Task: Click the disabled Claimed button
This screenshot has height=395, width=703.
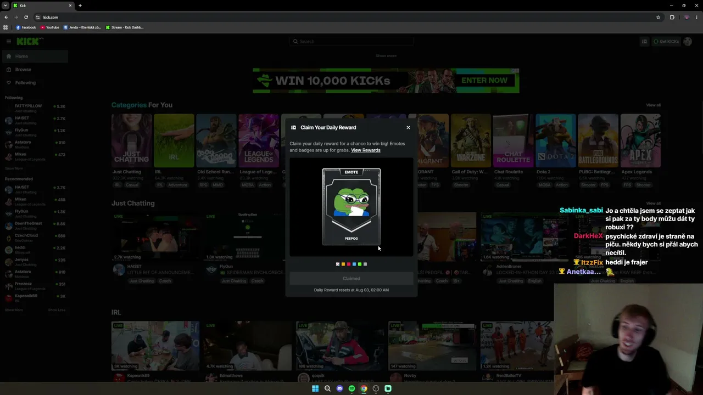Action: tap(351, 279)
